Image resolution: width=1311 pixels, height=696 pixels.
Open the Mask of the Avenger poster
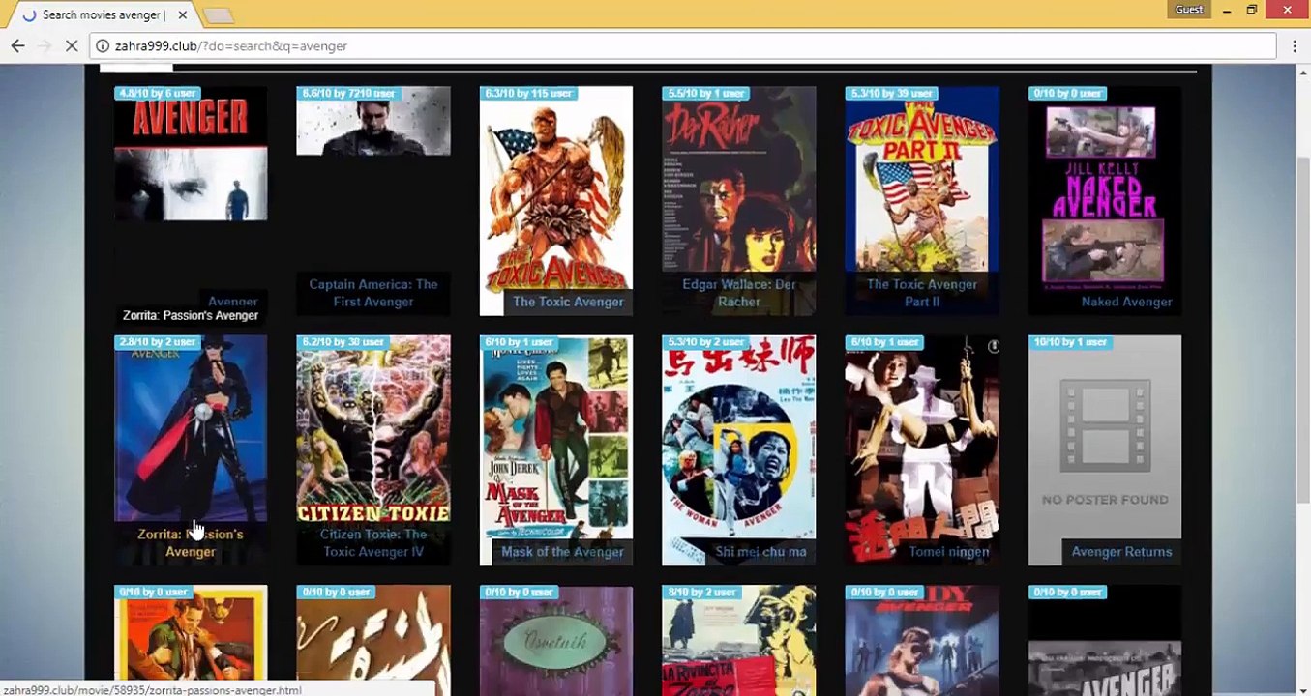click(x=556, y=449)
